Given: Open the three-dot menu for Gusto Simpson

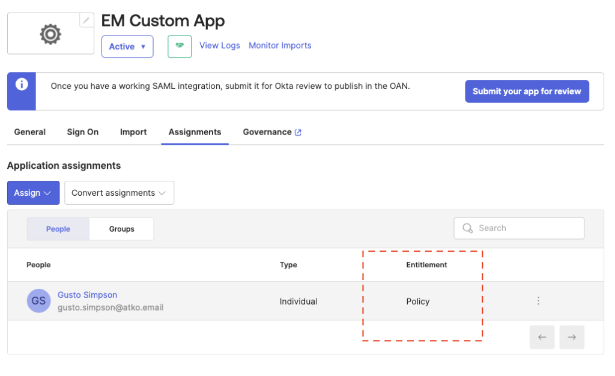Looking at the screenshot, I should click(538, 301).
